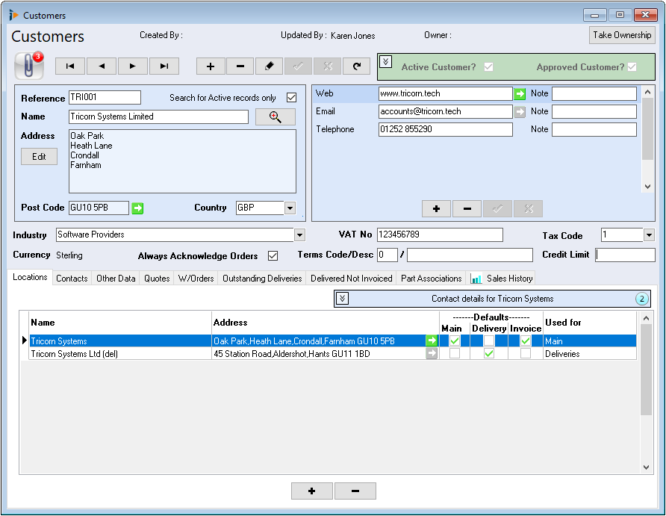Delete the current customer record

point(240,66)
